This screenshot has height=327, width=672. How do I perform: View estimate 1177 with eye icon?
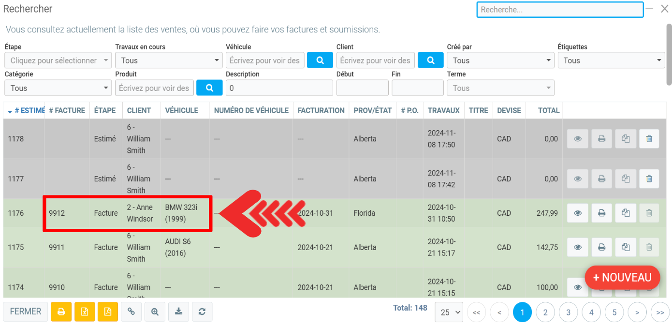[x=578, y=179]
